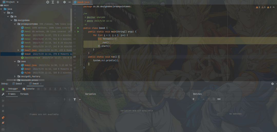Click the Evaluate Expression calculator icon
The height and width of the screenshot is (132, 277).
pyautogui.click(x=72, y=89)
